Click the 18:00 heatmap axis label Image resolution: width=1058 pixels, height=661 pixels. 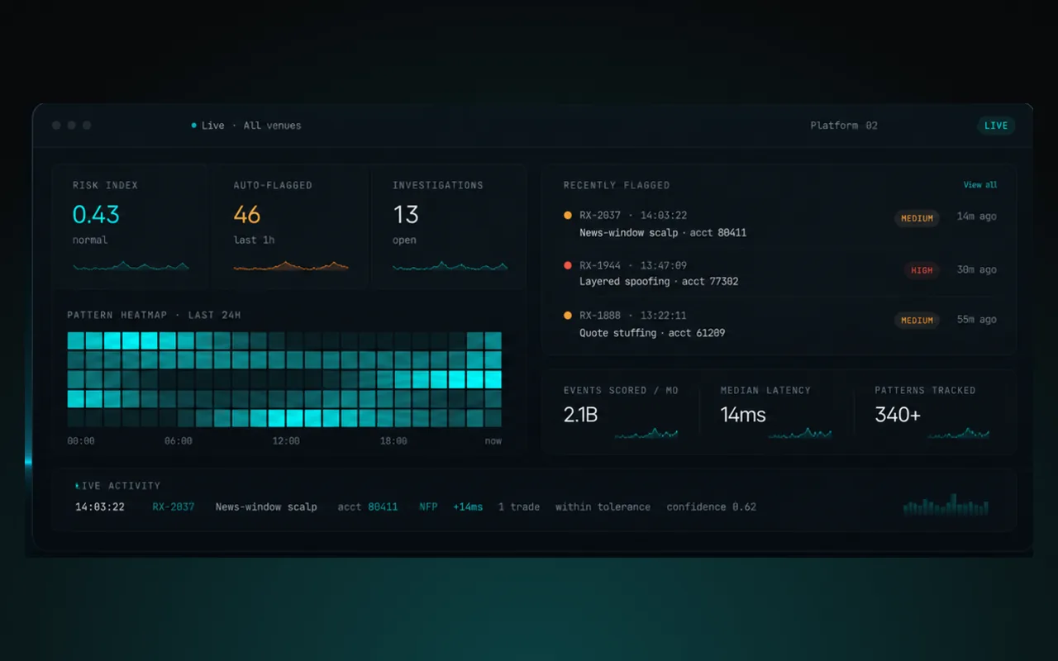pos(393,441)
